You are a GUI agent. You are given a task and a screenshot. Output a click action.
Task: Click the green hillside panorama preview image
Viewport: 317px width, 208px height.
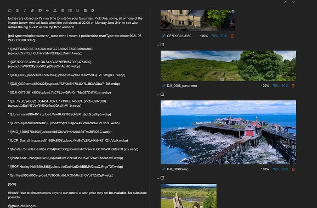[x=228, y=66]
